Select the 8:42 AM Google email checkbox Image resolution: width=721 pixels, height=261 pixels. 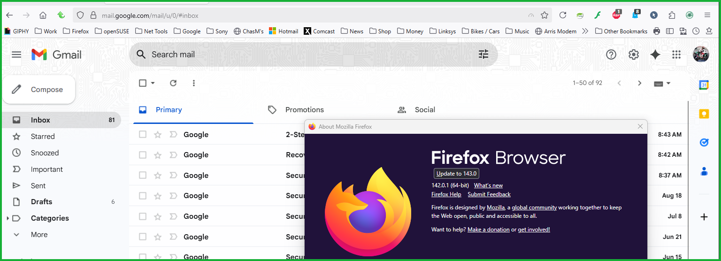click(143, 155)
